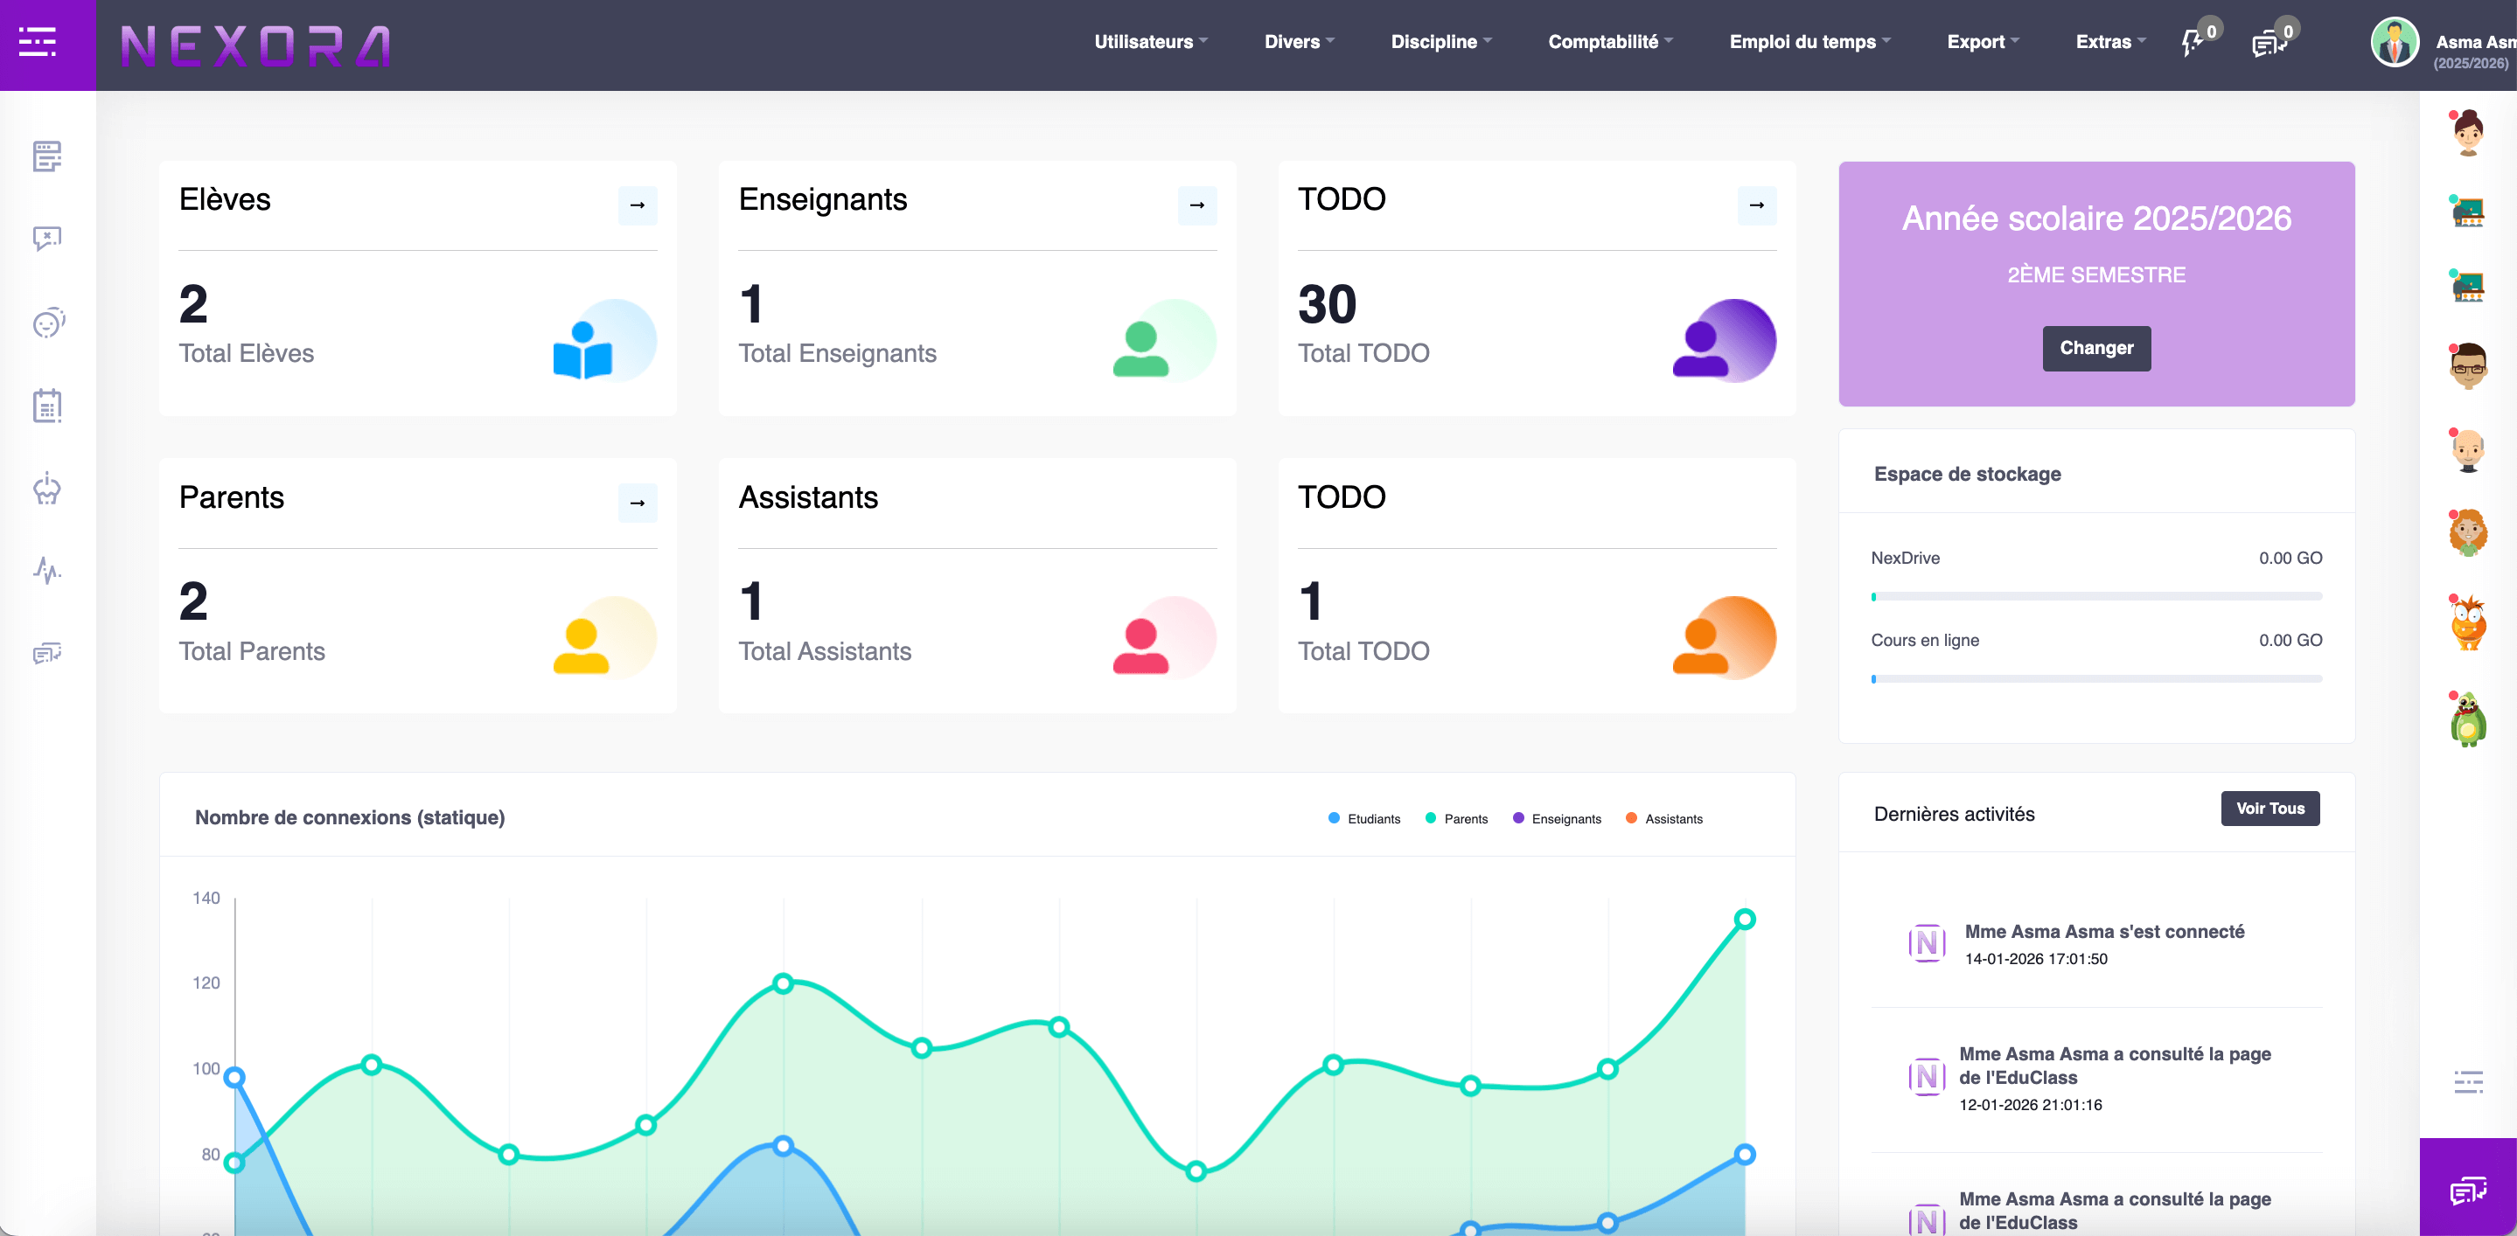
Task: Select the notes icon in the left sidebar
Action: [47, 156]
